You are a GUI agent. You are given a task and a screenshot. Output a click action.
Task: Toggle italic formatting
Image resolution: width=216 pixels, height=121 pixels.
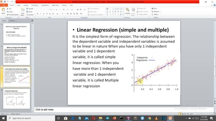click(40, 14)
